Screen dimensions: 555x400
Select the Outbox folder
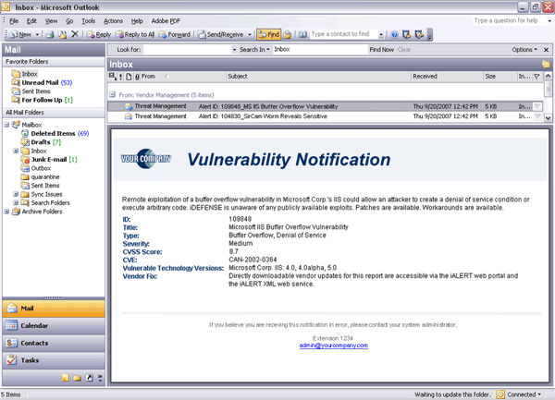pos(36,168)
